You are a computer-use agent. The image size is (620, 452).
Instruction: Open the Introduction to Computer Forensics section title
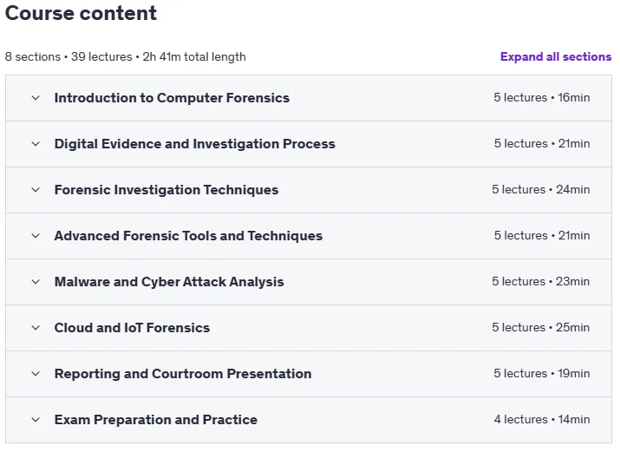point(172,98)
